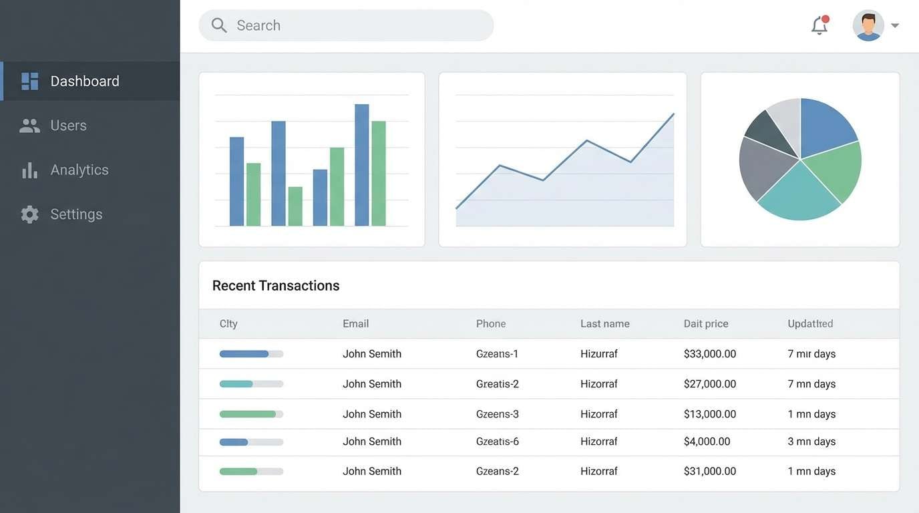Click the Recent Transactions heading
919x513 pixels.
point(275,285)
